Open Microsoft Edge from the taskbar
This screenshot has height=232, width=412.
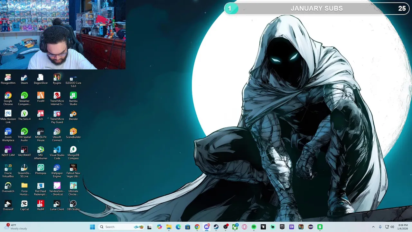coord(178,227)
